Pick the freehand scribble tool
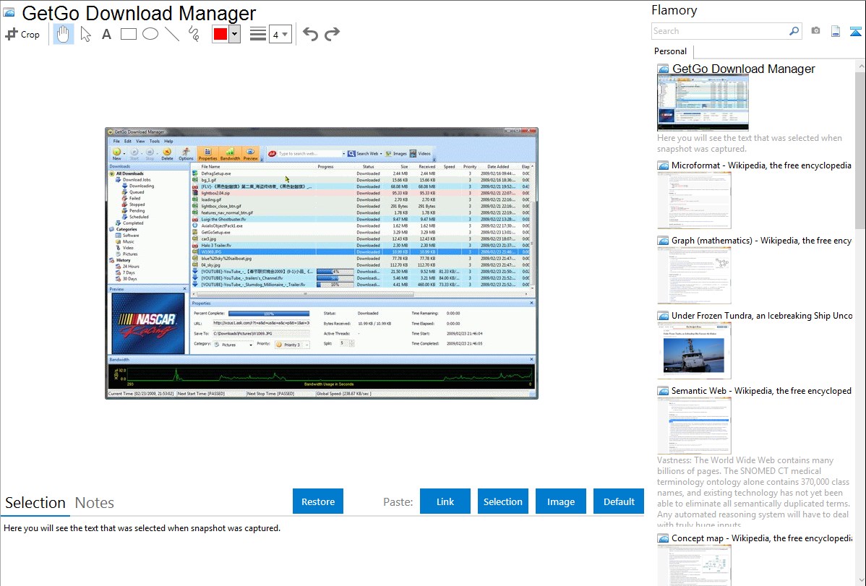The width and height of the screenshot is (866, 586). (x=194, y=34)
